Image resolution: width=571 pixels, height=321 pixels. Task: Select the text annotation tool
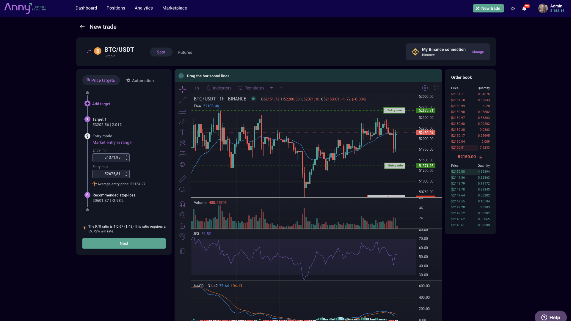[x=182, y=132]
